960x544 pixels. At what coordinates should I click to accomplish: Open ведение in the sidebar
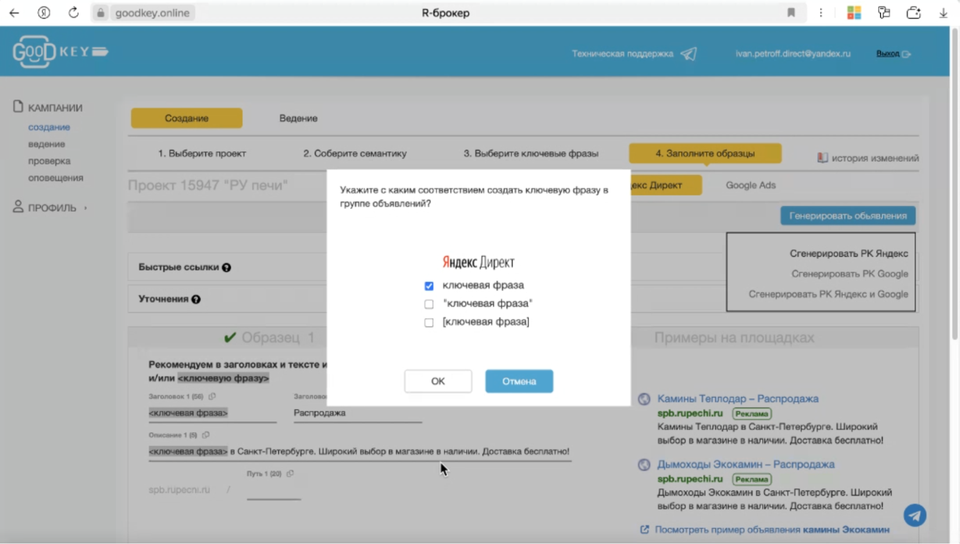pyautogui.click(x=47, y=144)
